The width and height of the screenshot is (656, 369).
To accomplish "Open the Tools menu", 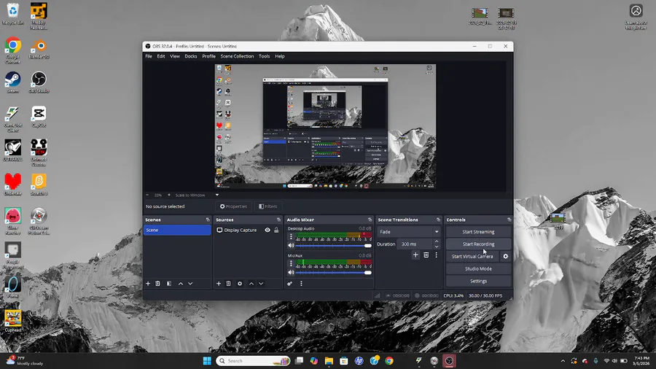I will click(264, 56).
